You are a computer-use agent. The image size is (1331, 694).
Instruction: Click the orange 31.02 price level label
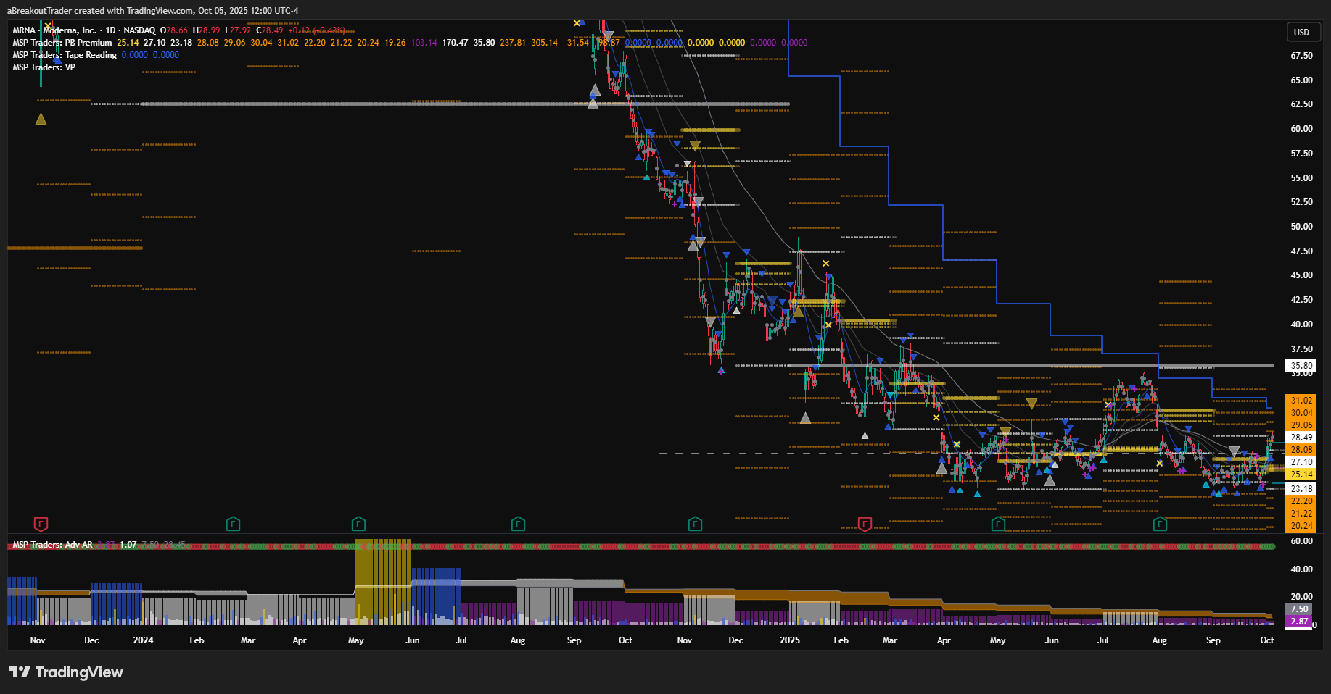pos(1301,401)
